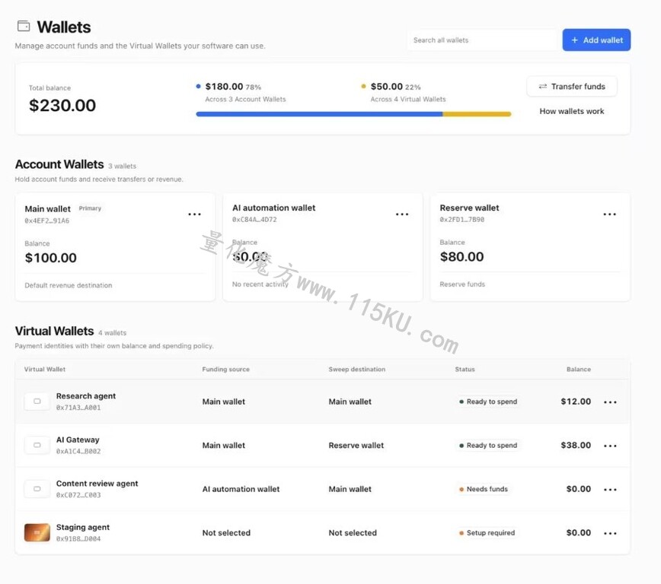The width and height of the screenshot is (661, 584).
Task: Click Ready to spend status for Research agent
Action: [488, 401]
